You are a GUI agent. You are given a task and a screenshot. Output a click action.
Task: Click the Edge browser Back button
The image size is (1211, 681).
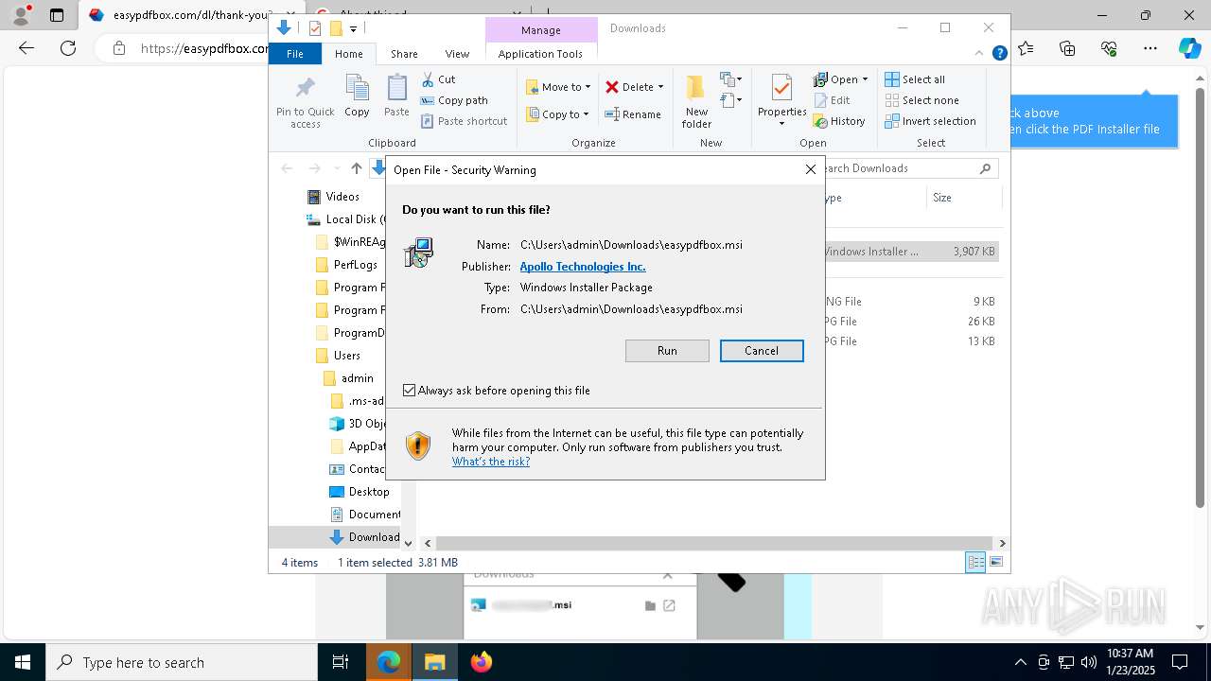26,47
